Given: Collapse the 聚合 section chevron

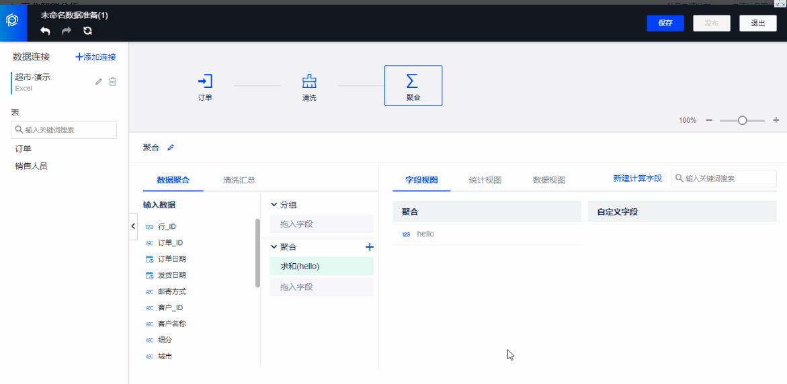Looking at the screenshot, I should point(274,246).
